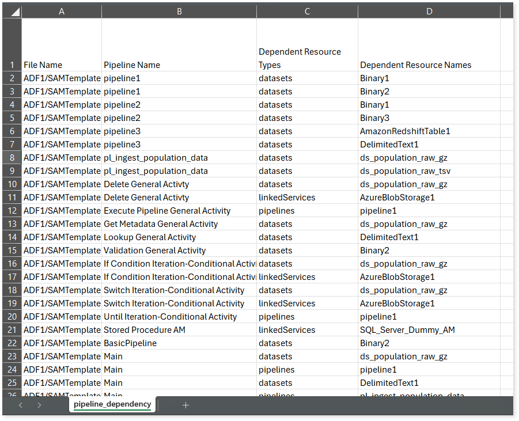Select the SQL_Server_Dummy_AM cell
Image resolution: width=519 pixels, height=421 pixels.
pos(429,330)
